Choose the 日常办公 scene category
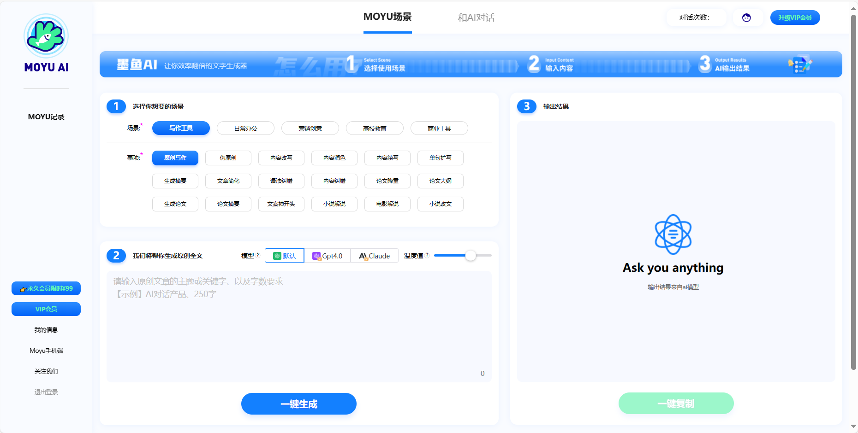The height and width of the screenshot is (433, 858). point(245,129)
